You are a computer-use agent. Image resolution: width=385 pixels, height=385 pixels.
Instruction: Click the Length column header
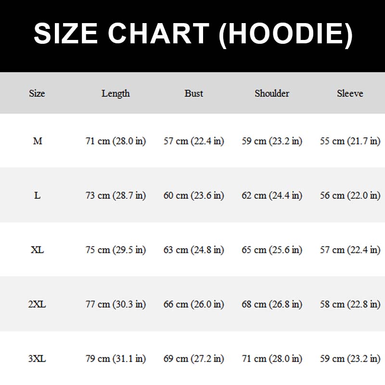coord(115,93)
